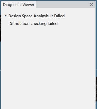
Task: Click the black downward triangle icon
Action: pyautogui.click(x=6, y=16)
